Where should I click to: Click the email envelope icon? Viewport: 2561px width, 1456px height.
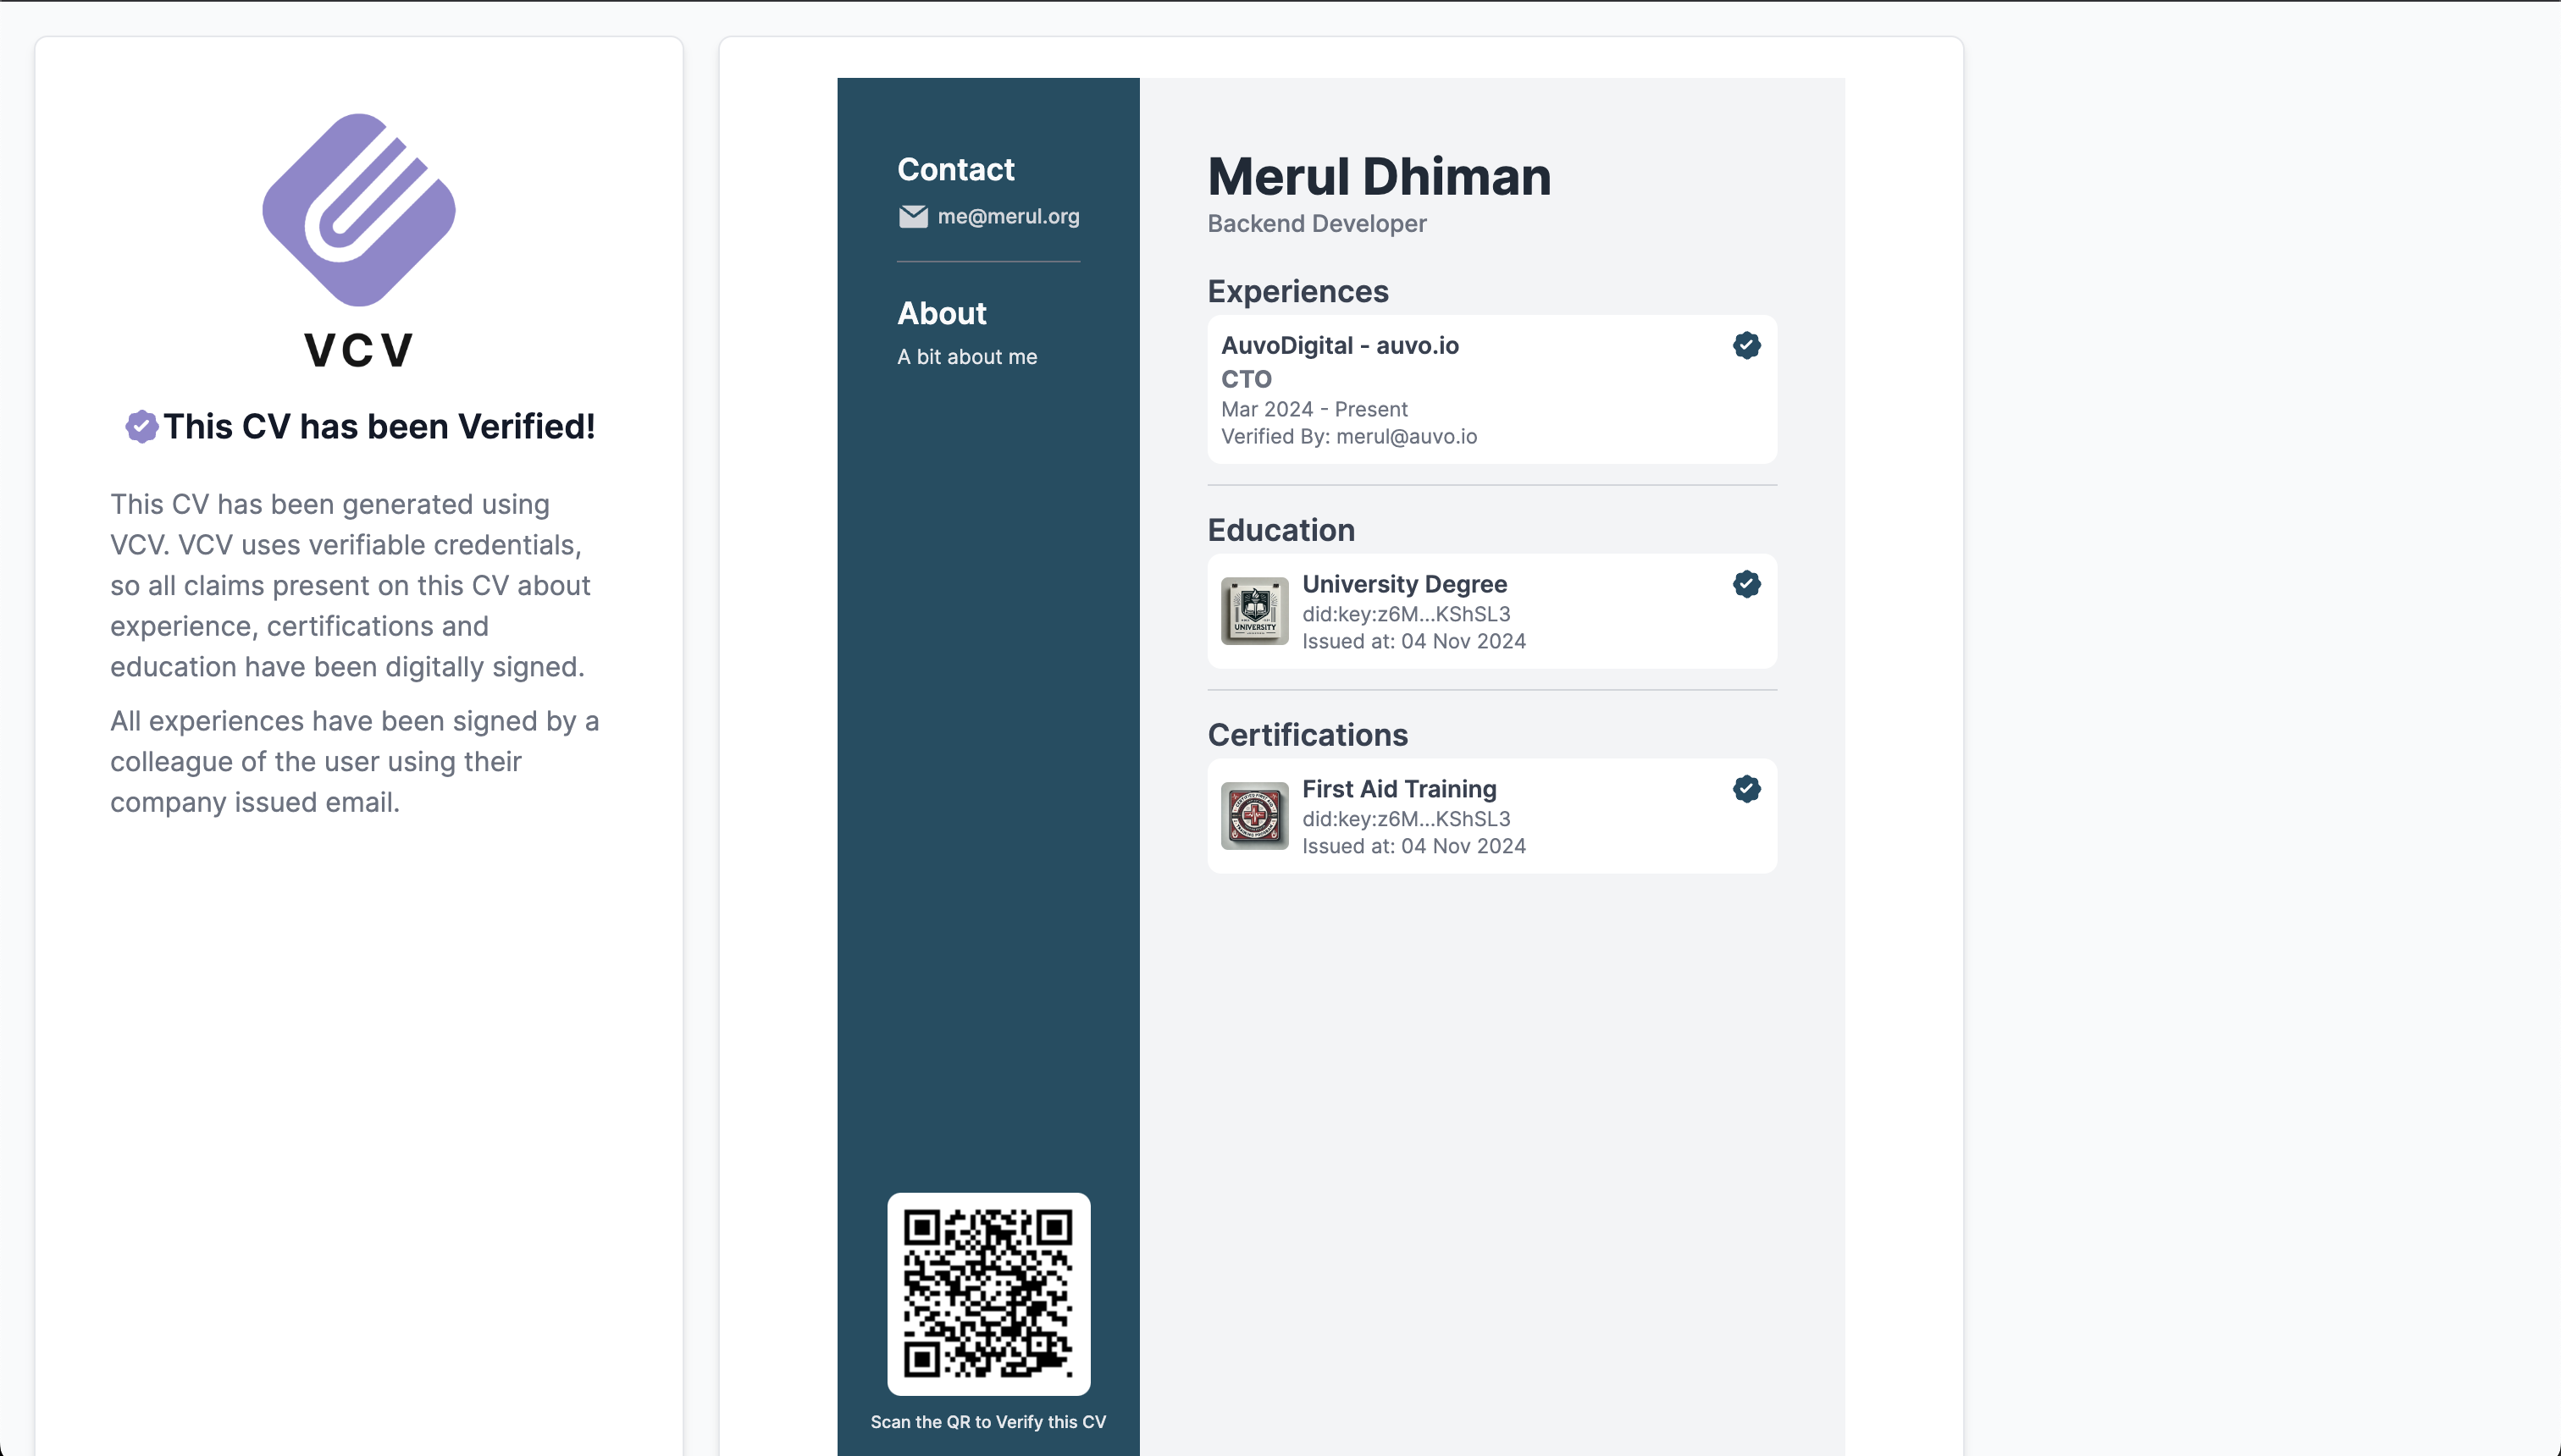coord(912,217)
